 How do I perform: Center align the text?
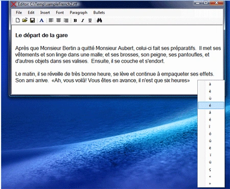point(58,20)
